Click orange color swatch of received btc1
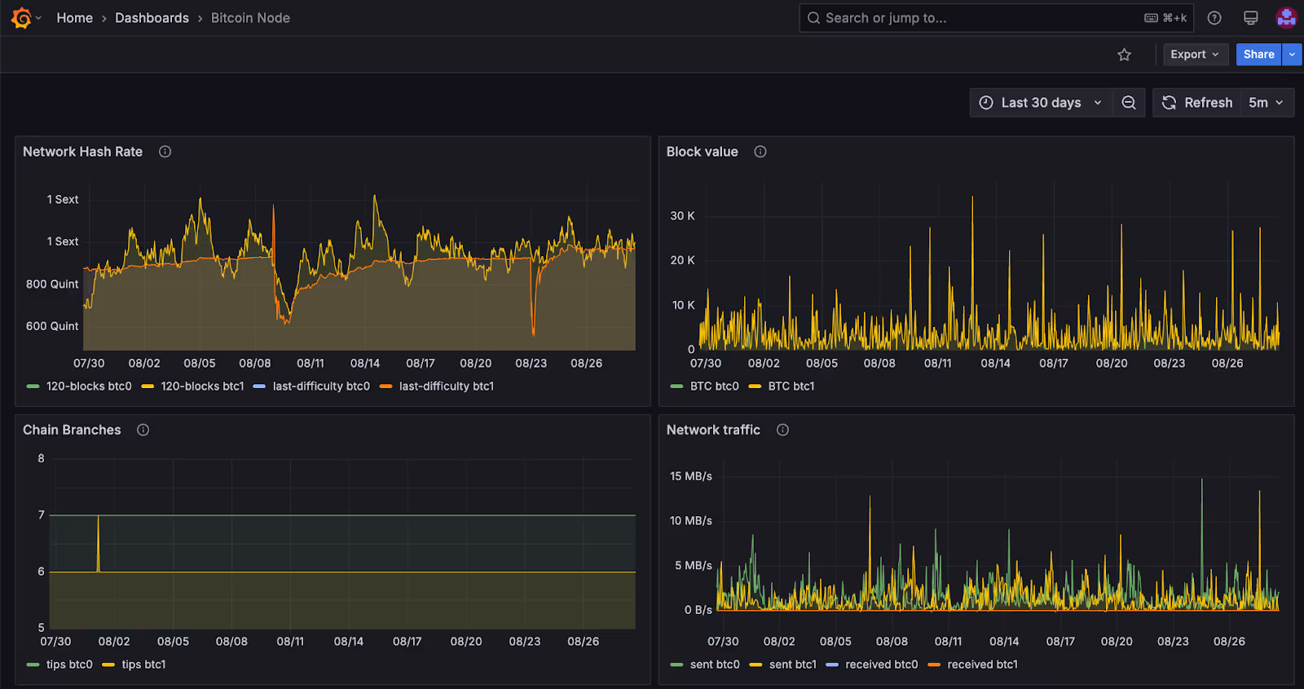The width and height of the screenshot is (1304, 689). pyautogui.click(x=934, y=665)
